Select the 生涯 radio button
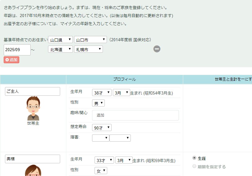 [x=194, y=158]
